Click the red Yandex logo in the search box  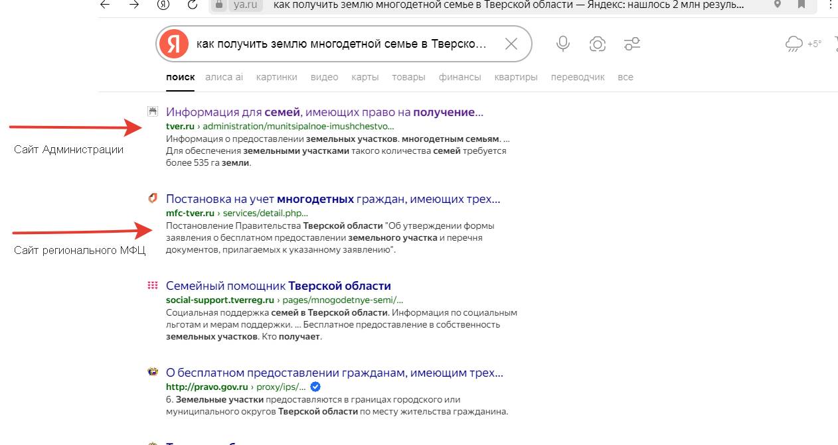click(x=174, y=44)
